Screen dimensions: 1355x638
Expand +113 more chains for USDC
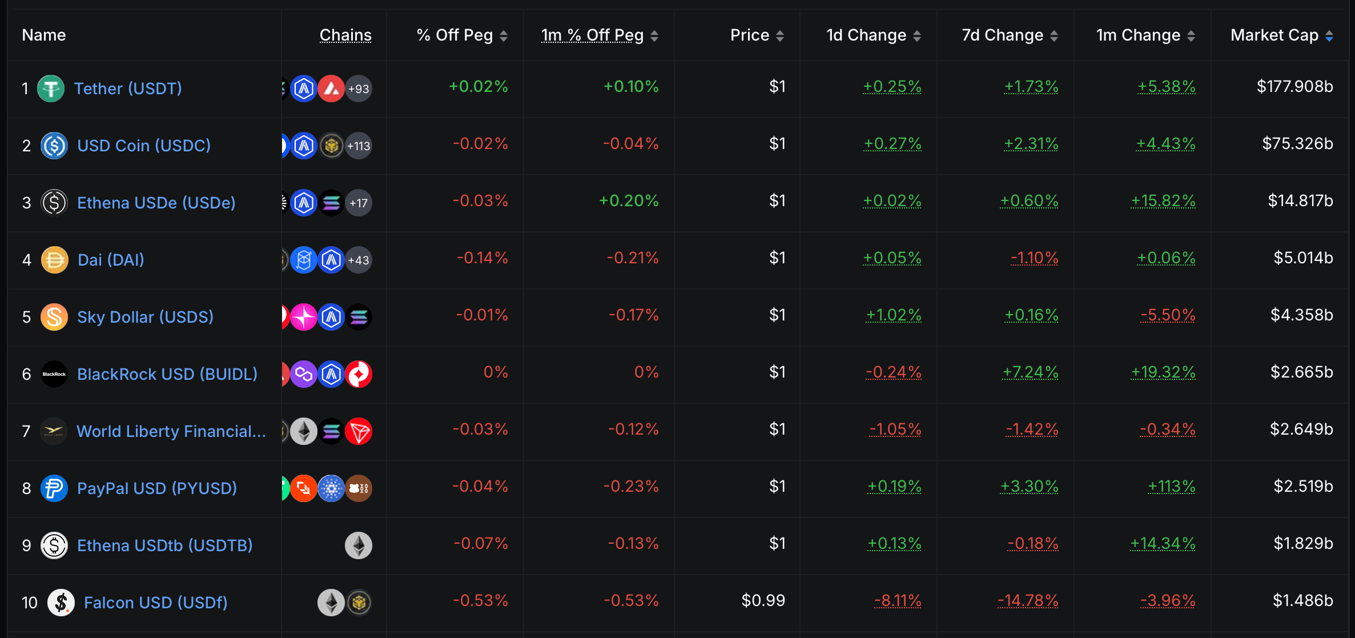359,146
